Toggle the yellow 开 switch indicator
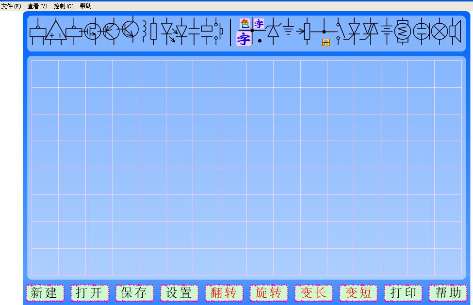 326,43
